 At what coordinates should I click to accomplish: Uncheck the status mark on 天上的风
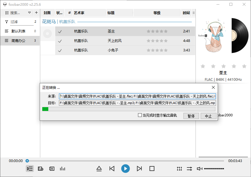pyautogui.click(x=60, y=41)
